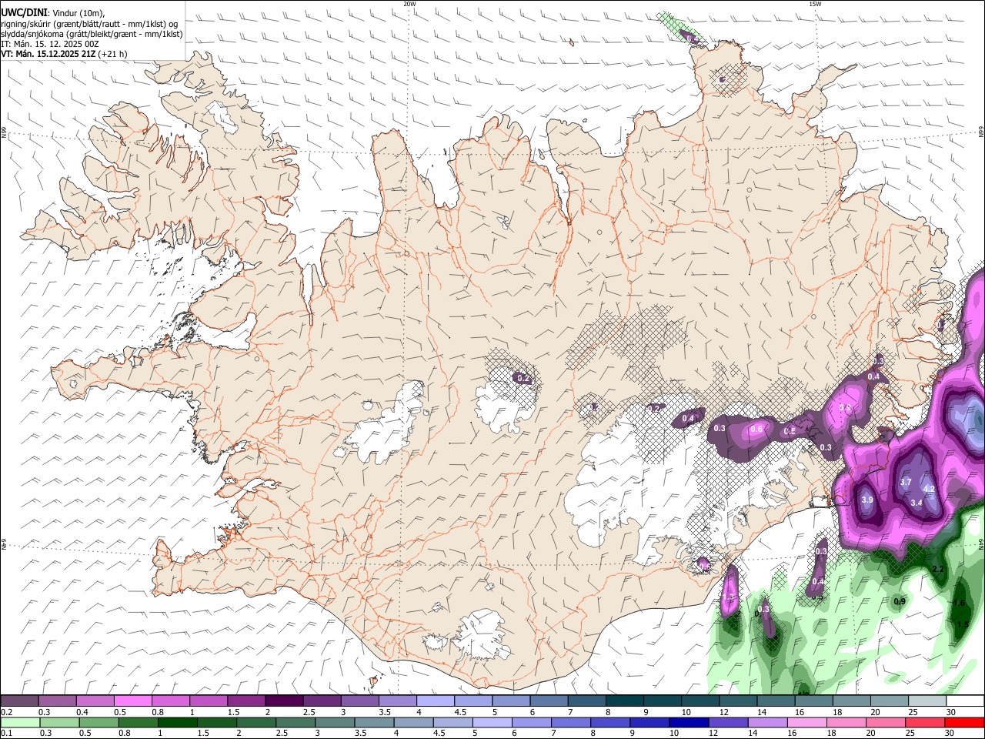Click the UWC/DINI title text

(x=25, y=13)
